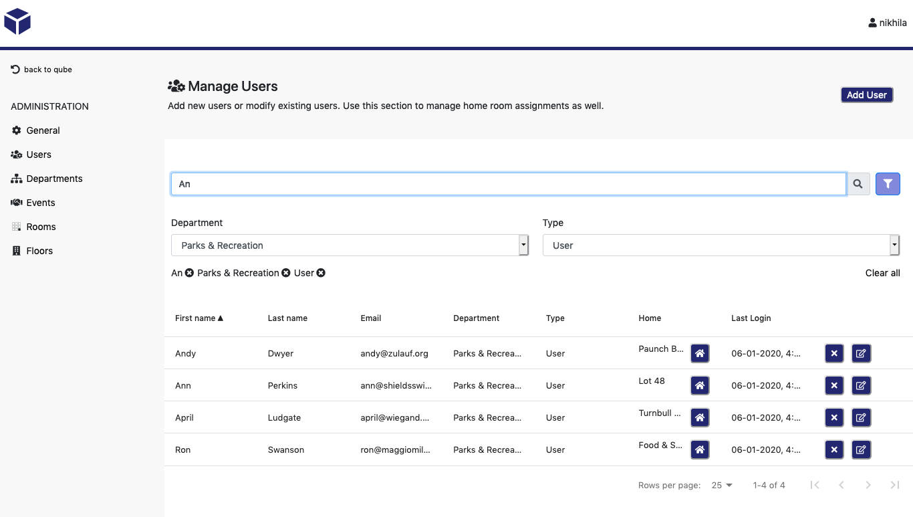This screenshot has width=913, height=517.
Task: Remove the 'User' filter chip
Action: click(x=321, y=273)
